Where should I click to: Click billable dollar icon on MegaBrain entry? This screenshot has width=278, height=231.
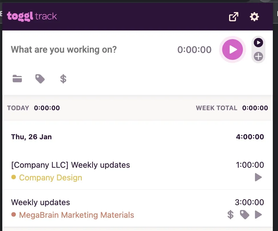(230, 214)
